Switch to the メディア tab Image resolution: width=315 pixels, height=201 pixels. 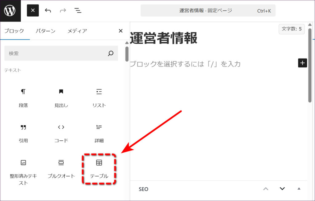77,31
